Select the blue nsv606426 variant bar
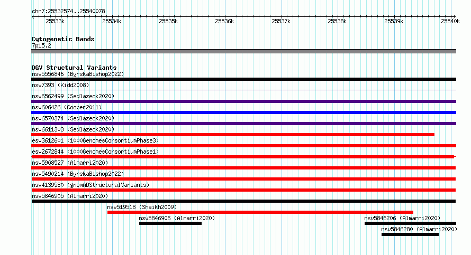This screenshot has width=471, height=255. 243,112
